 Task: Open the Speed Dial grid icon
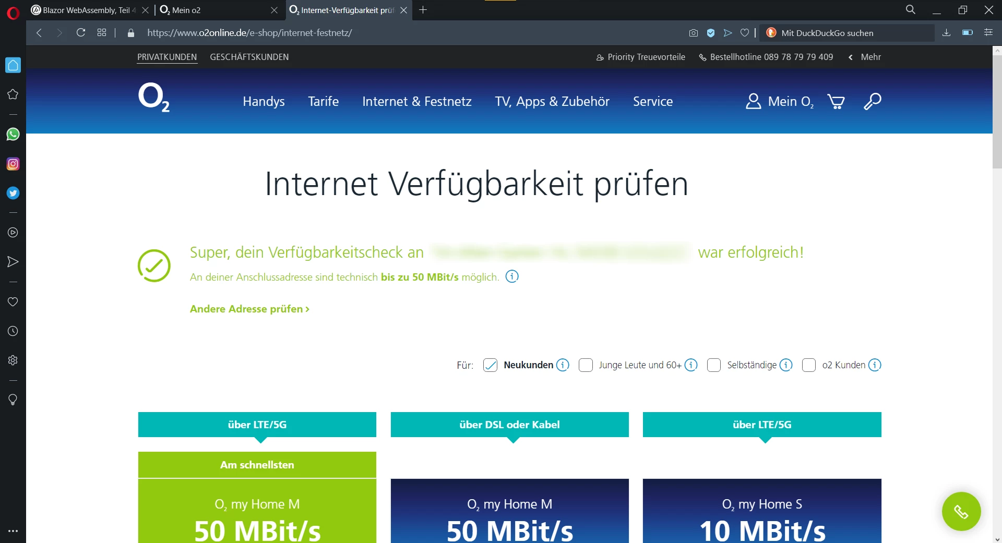(102, 33)
